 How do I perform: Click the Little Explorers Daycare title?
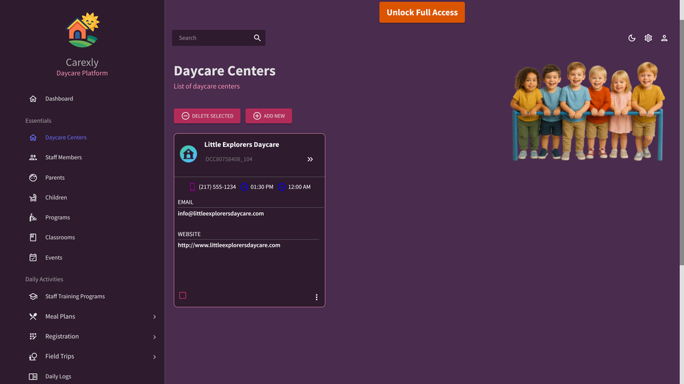coord(241,145)
